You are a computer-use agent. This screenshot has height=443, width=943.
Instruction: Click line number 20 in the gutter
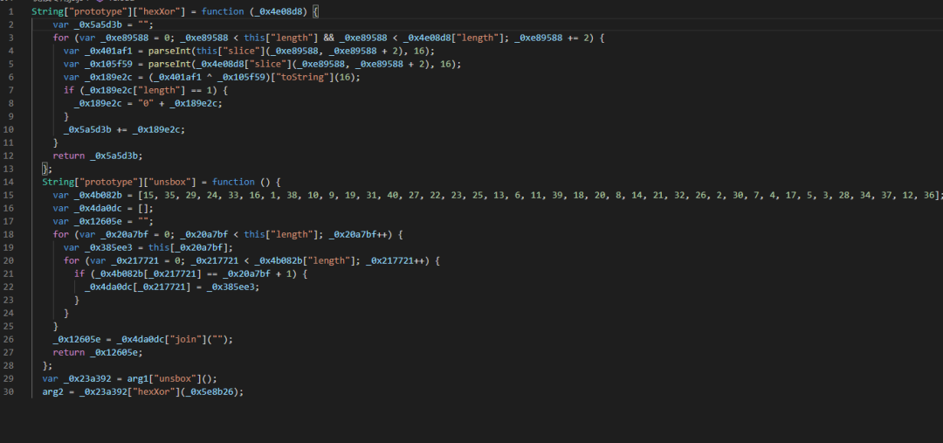9,260
